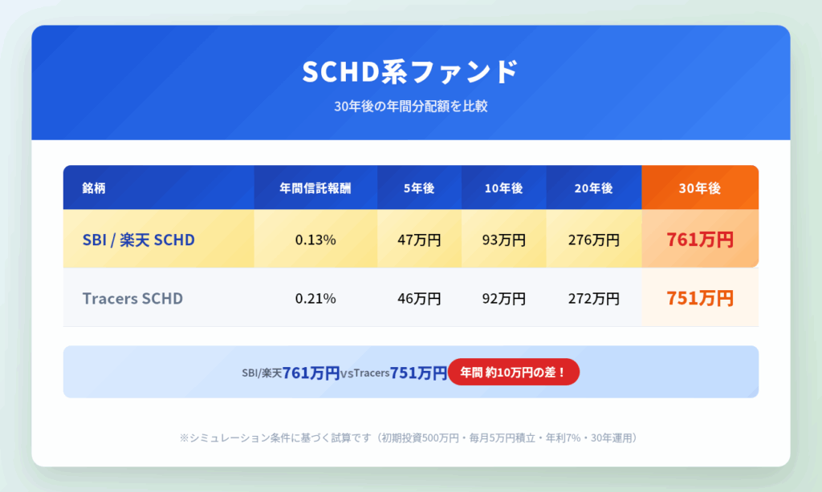This screenshot has height=492, width=822.
Task: Click the red 761万円 table cell
Action: pos(699,239)
